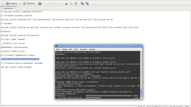Close the КриптоПро tab

(x=15, y=8)
